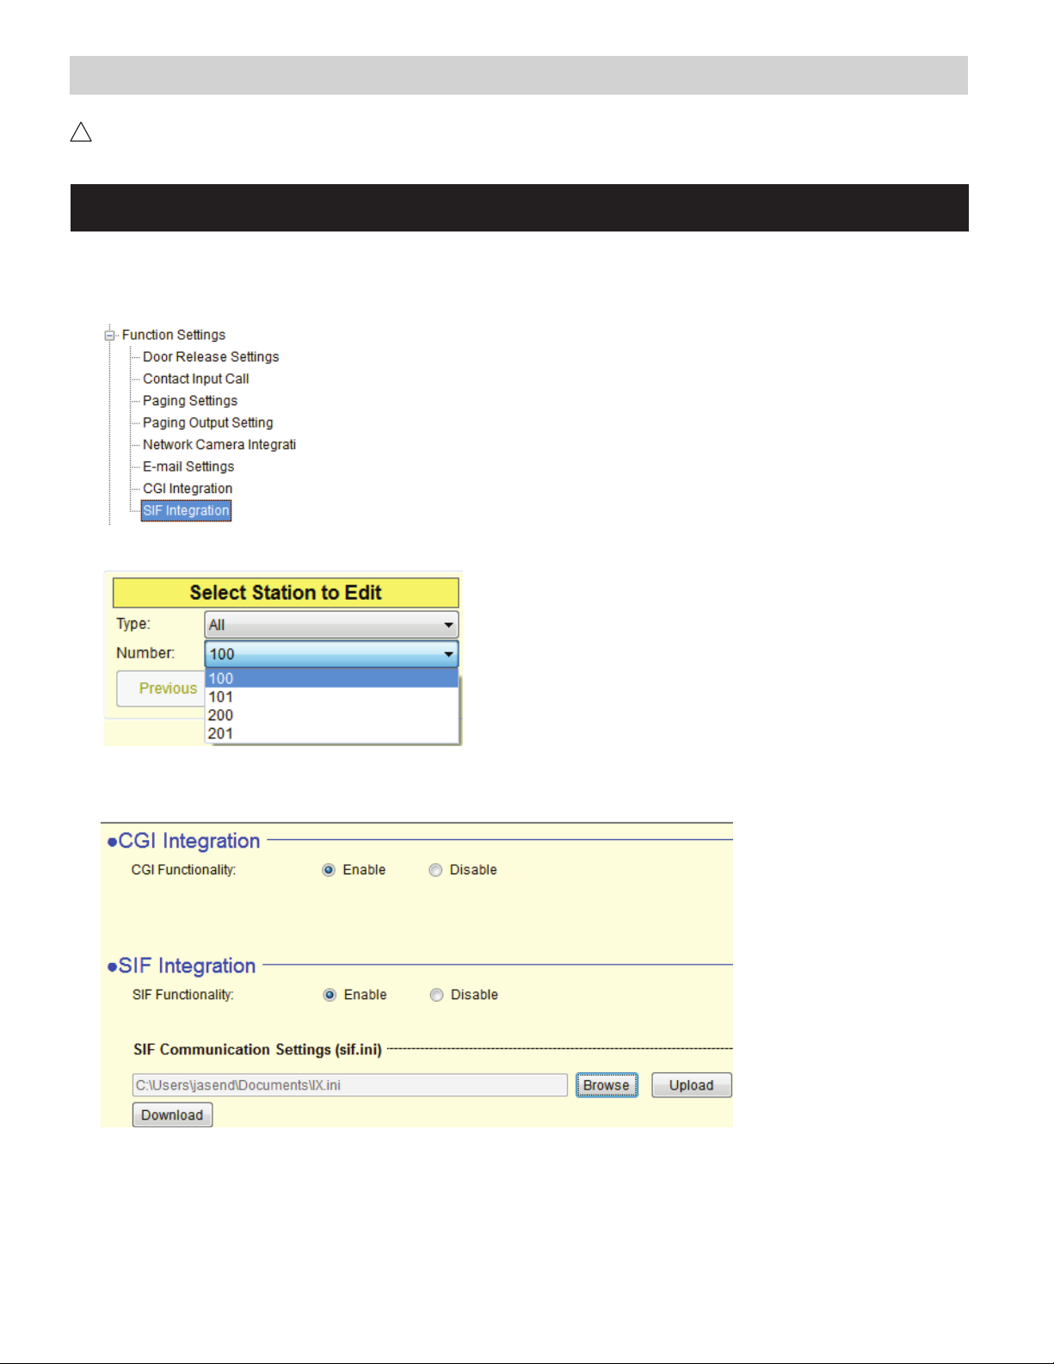This screenshot has width=1054, height=1364.
Task: Enable SIF Functionality radio button
Action: [330, 995]
